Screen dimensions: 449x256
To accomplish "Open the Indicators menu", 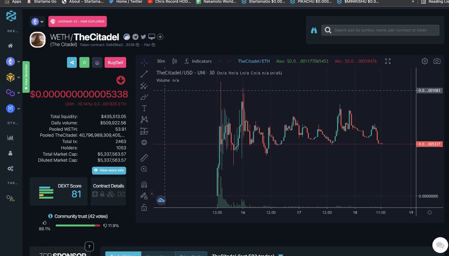I will (x=198, y=61).
